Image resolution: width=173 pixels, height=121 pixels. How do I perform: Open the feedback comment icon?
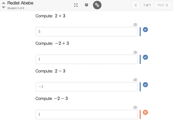coord(86,5)
